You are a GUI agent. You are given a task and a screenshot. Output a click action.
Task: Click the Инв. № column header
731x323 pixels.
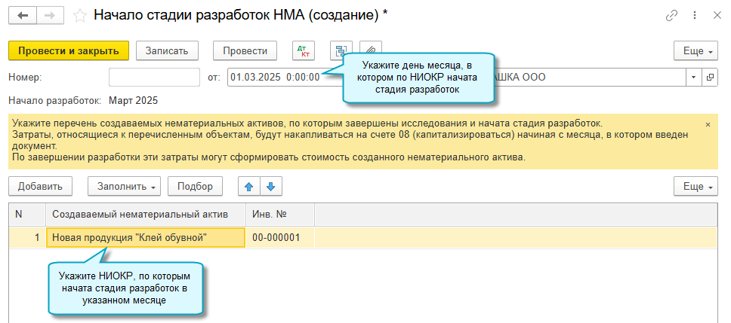coord(280,215)
